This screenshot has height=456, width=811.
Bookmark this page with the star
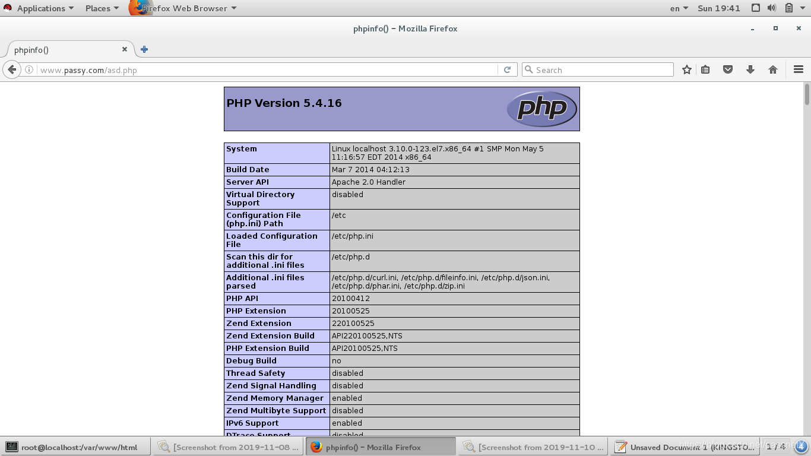point(687,69)
